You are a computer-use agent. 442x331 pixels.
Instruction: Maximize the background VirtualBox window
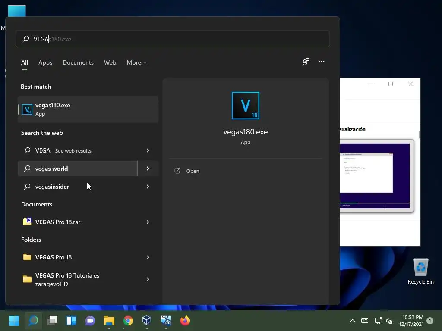(x=390, y=84)
